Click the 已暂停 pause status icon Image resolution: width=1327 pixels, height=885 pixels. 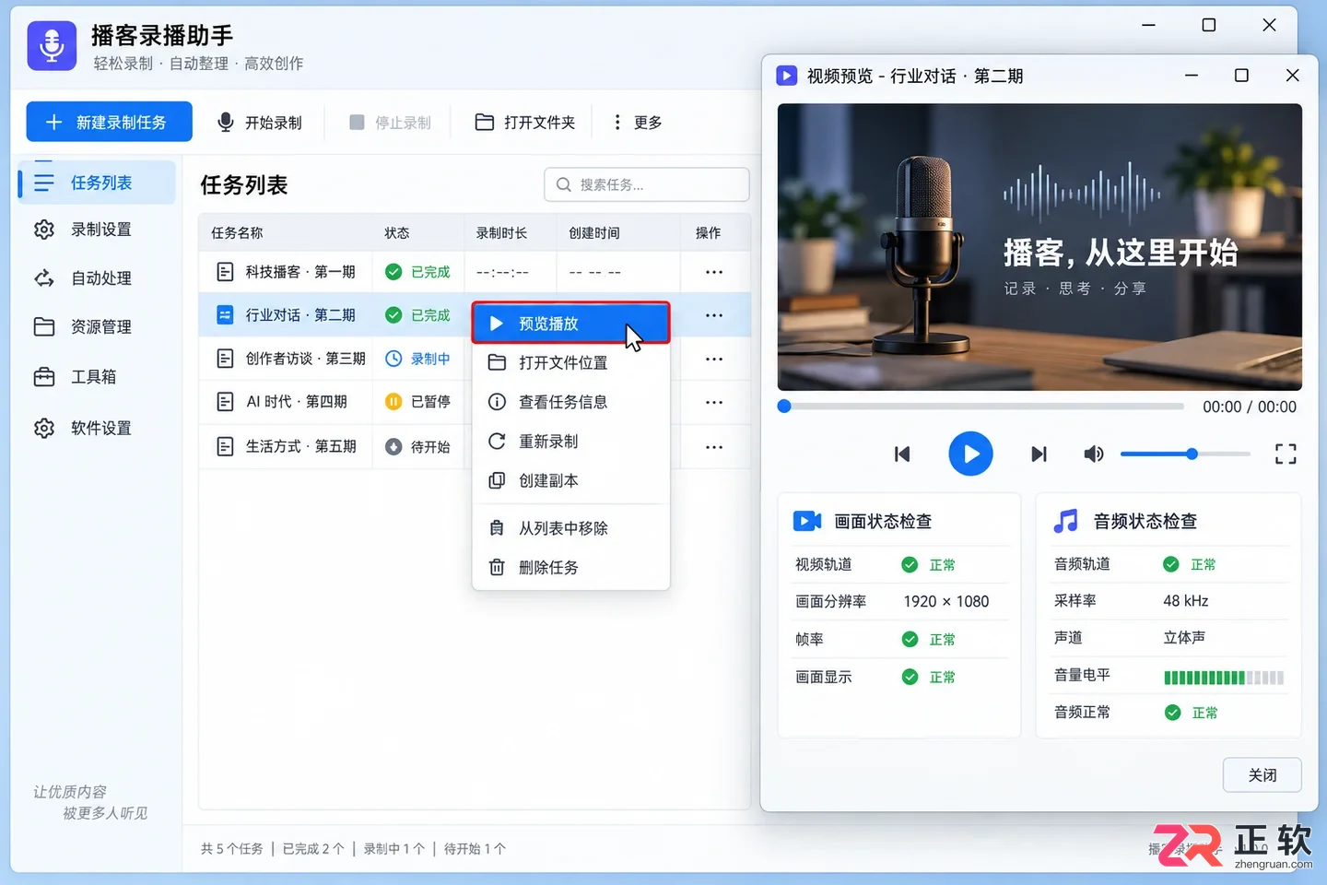pos(393,401)
